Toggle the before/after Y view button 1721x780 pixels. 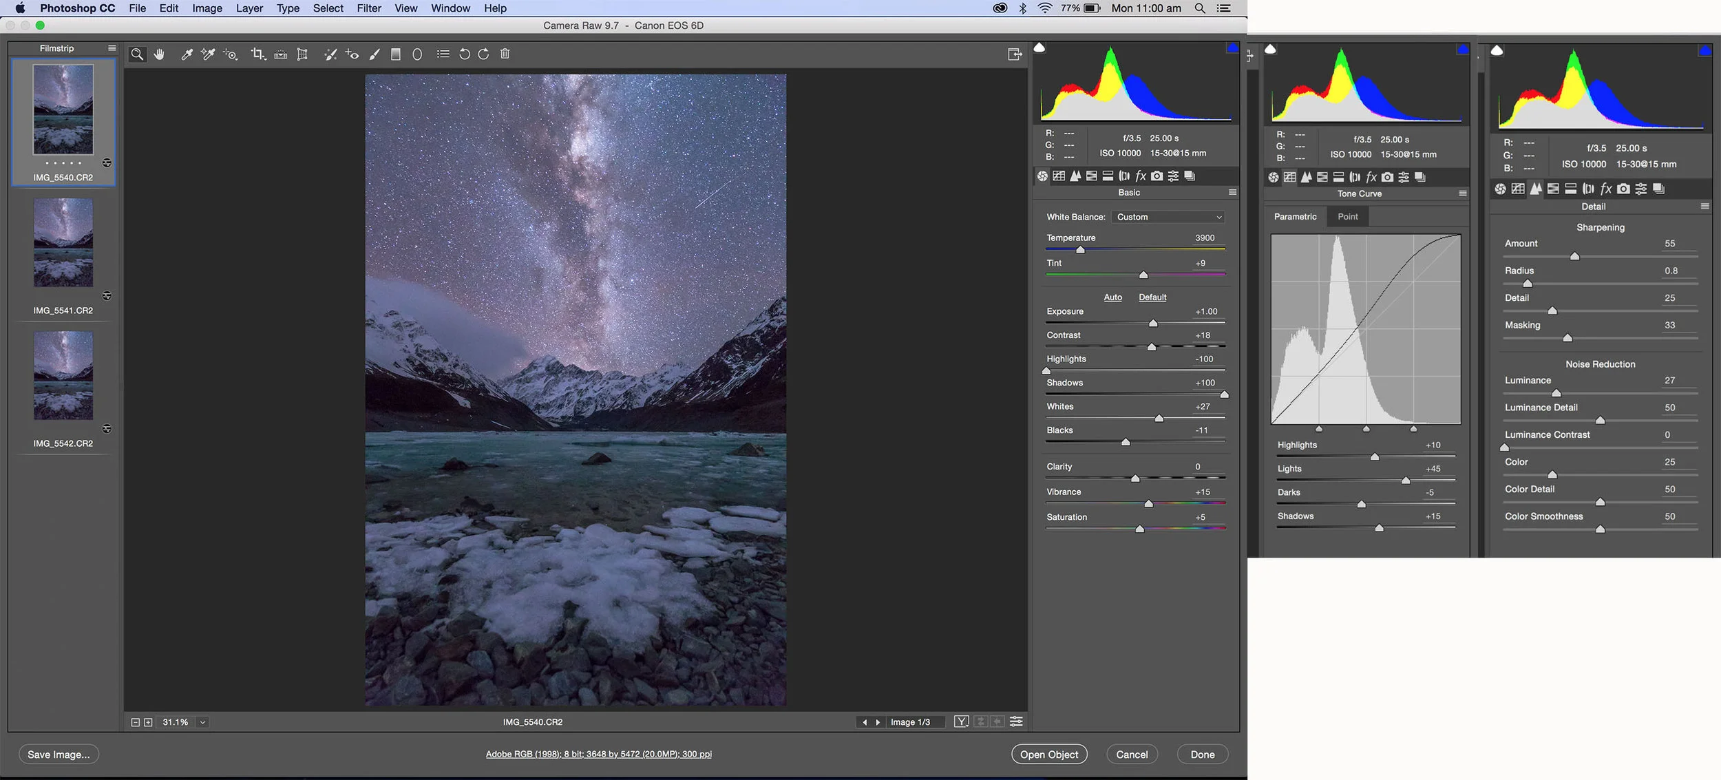(961, 721)
